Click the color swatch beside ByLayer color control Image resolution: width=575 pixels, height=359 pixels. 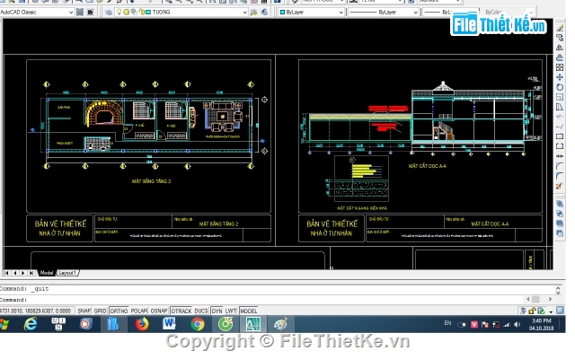[x=282, y=12]
